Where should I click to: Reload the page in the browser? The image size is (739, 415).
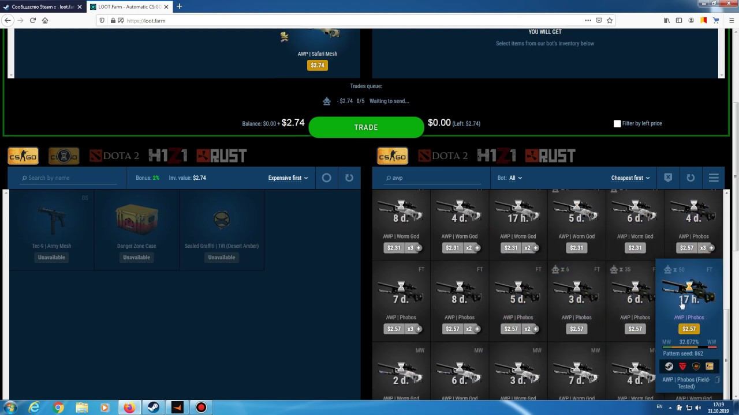(x=32, y=20)
